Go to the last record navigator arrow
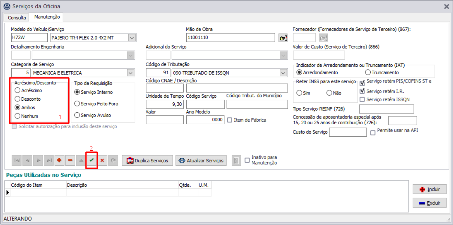This screenshot has height=225, width=453. click(49, 160)
